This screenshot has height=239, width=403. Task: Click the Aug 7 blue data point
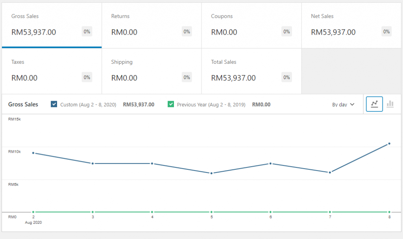[330, 172]
